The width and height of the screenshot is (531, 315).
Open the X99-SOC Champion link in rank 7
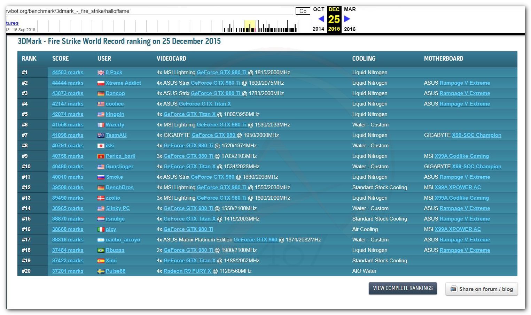point(476,135)
